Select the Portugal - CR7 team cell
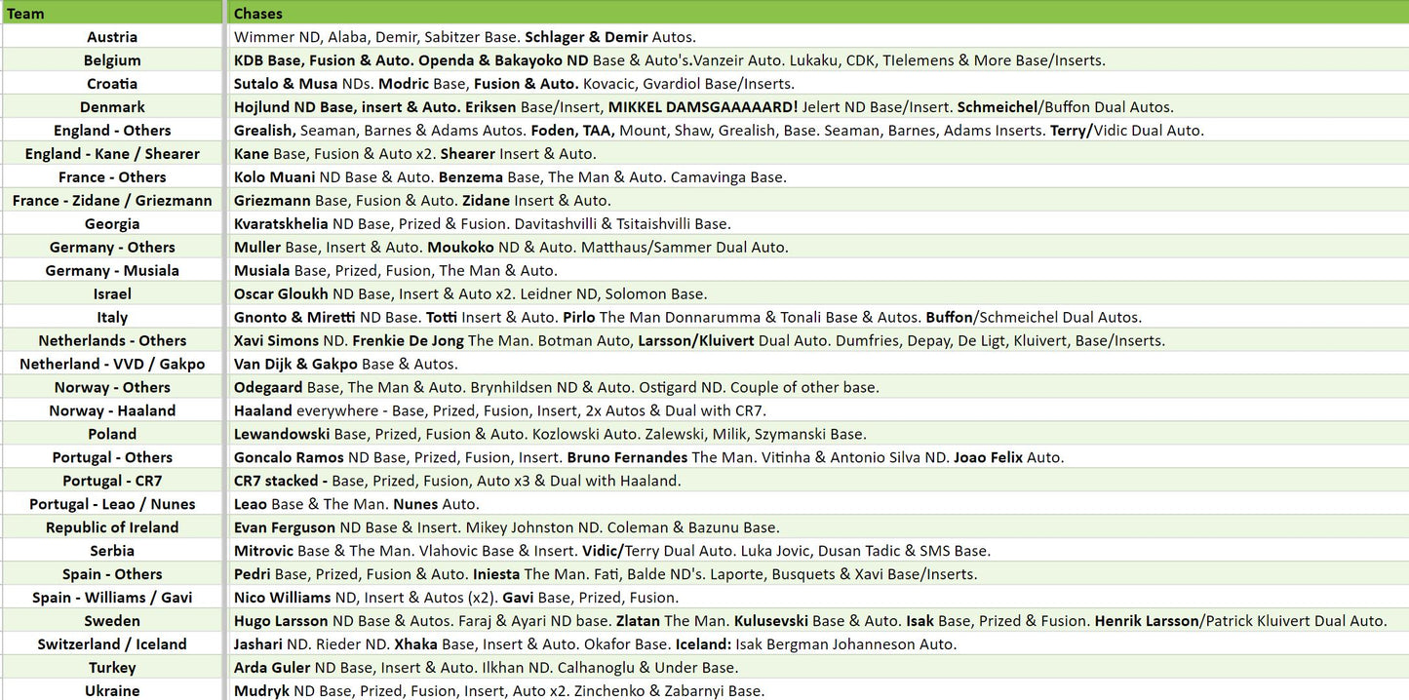1409x700 pixels. 112,482
